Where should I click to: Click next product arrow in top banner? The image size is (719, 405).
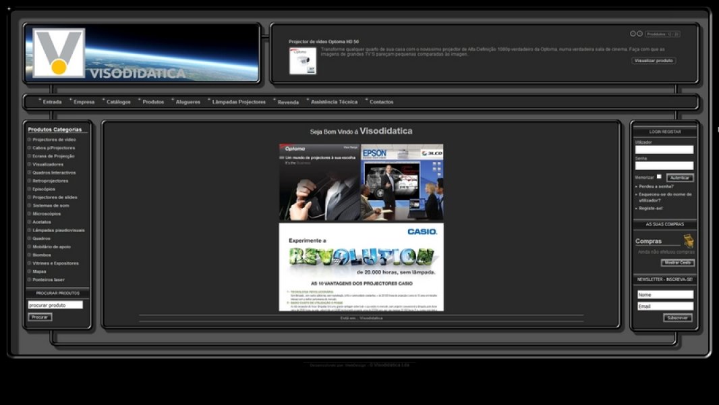tap(639, 34)
